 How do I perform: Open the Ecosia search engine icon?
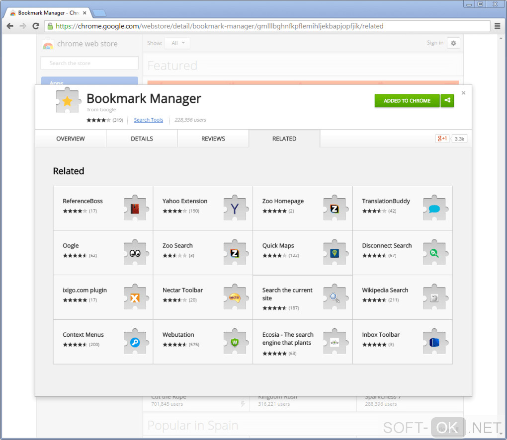click(336, 342)
